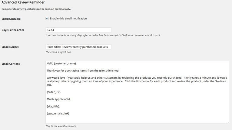
Task: Click the 'Enable this email notification' label text
Action: coord(68,19)
